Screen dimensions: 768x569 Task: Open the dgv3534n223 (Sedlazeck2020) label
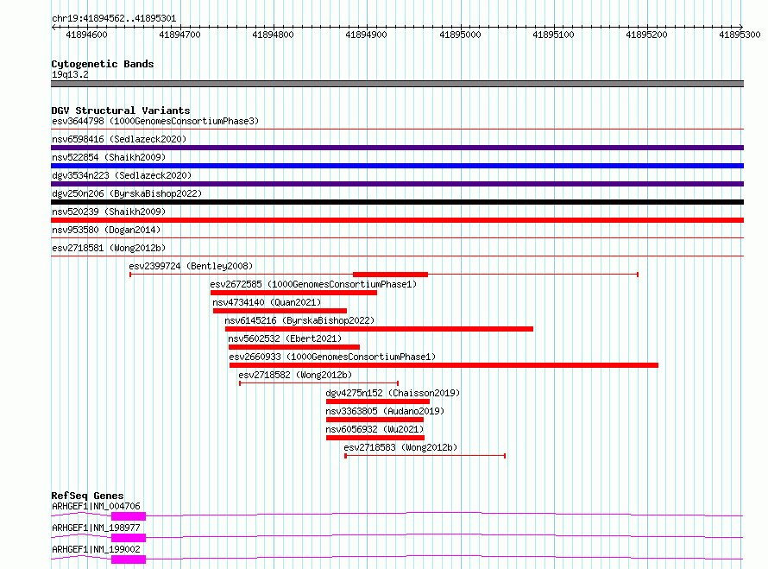[122, 175]
